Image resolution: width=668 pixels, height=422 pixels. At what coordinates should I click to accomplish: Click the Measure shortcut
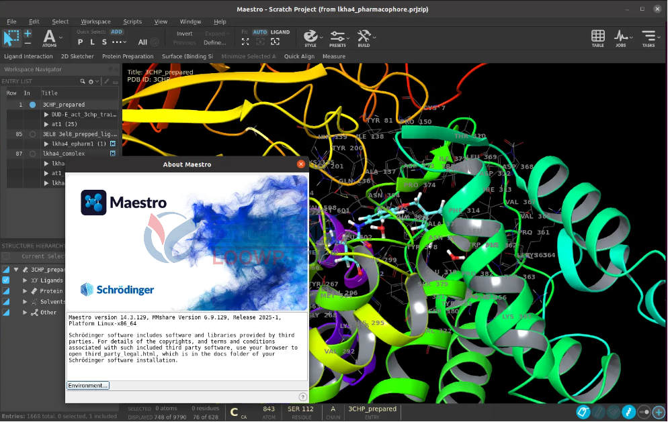tap(334, 56)
